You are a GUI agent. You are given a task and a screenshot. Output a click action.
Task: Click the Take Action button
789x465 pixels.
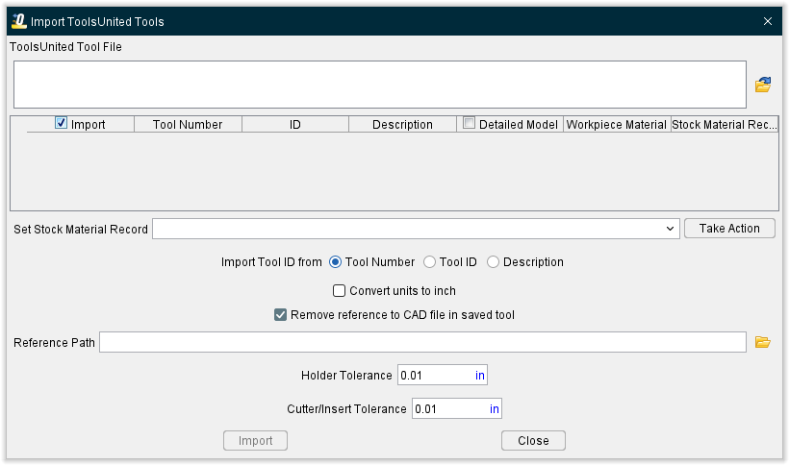coord(729,229)
